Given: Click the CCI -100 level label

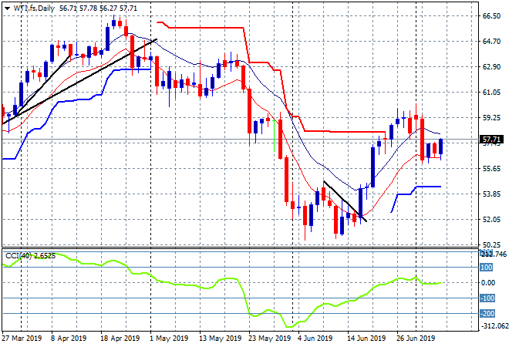Looking at the screenshot, I should point(487,298).
